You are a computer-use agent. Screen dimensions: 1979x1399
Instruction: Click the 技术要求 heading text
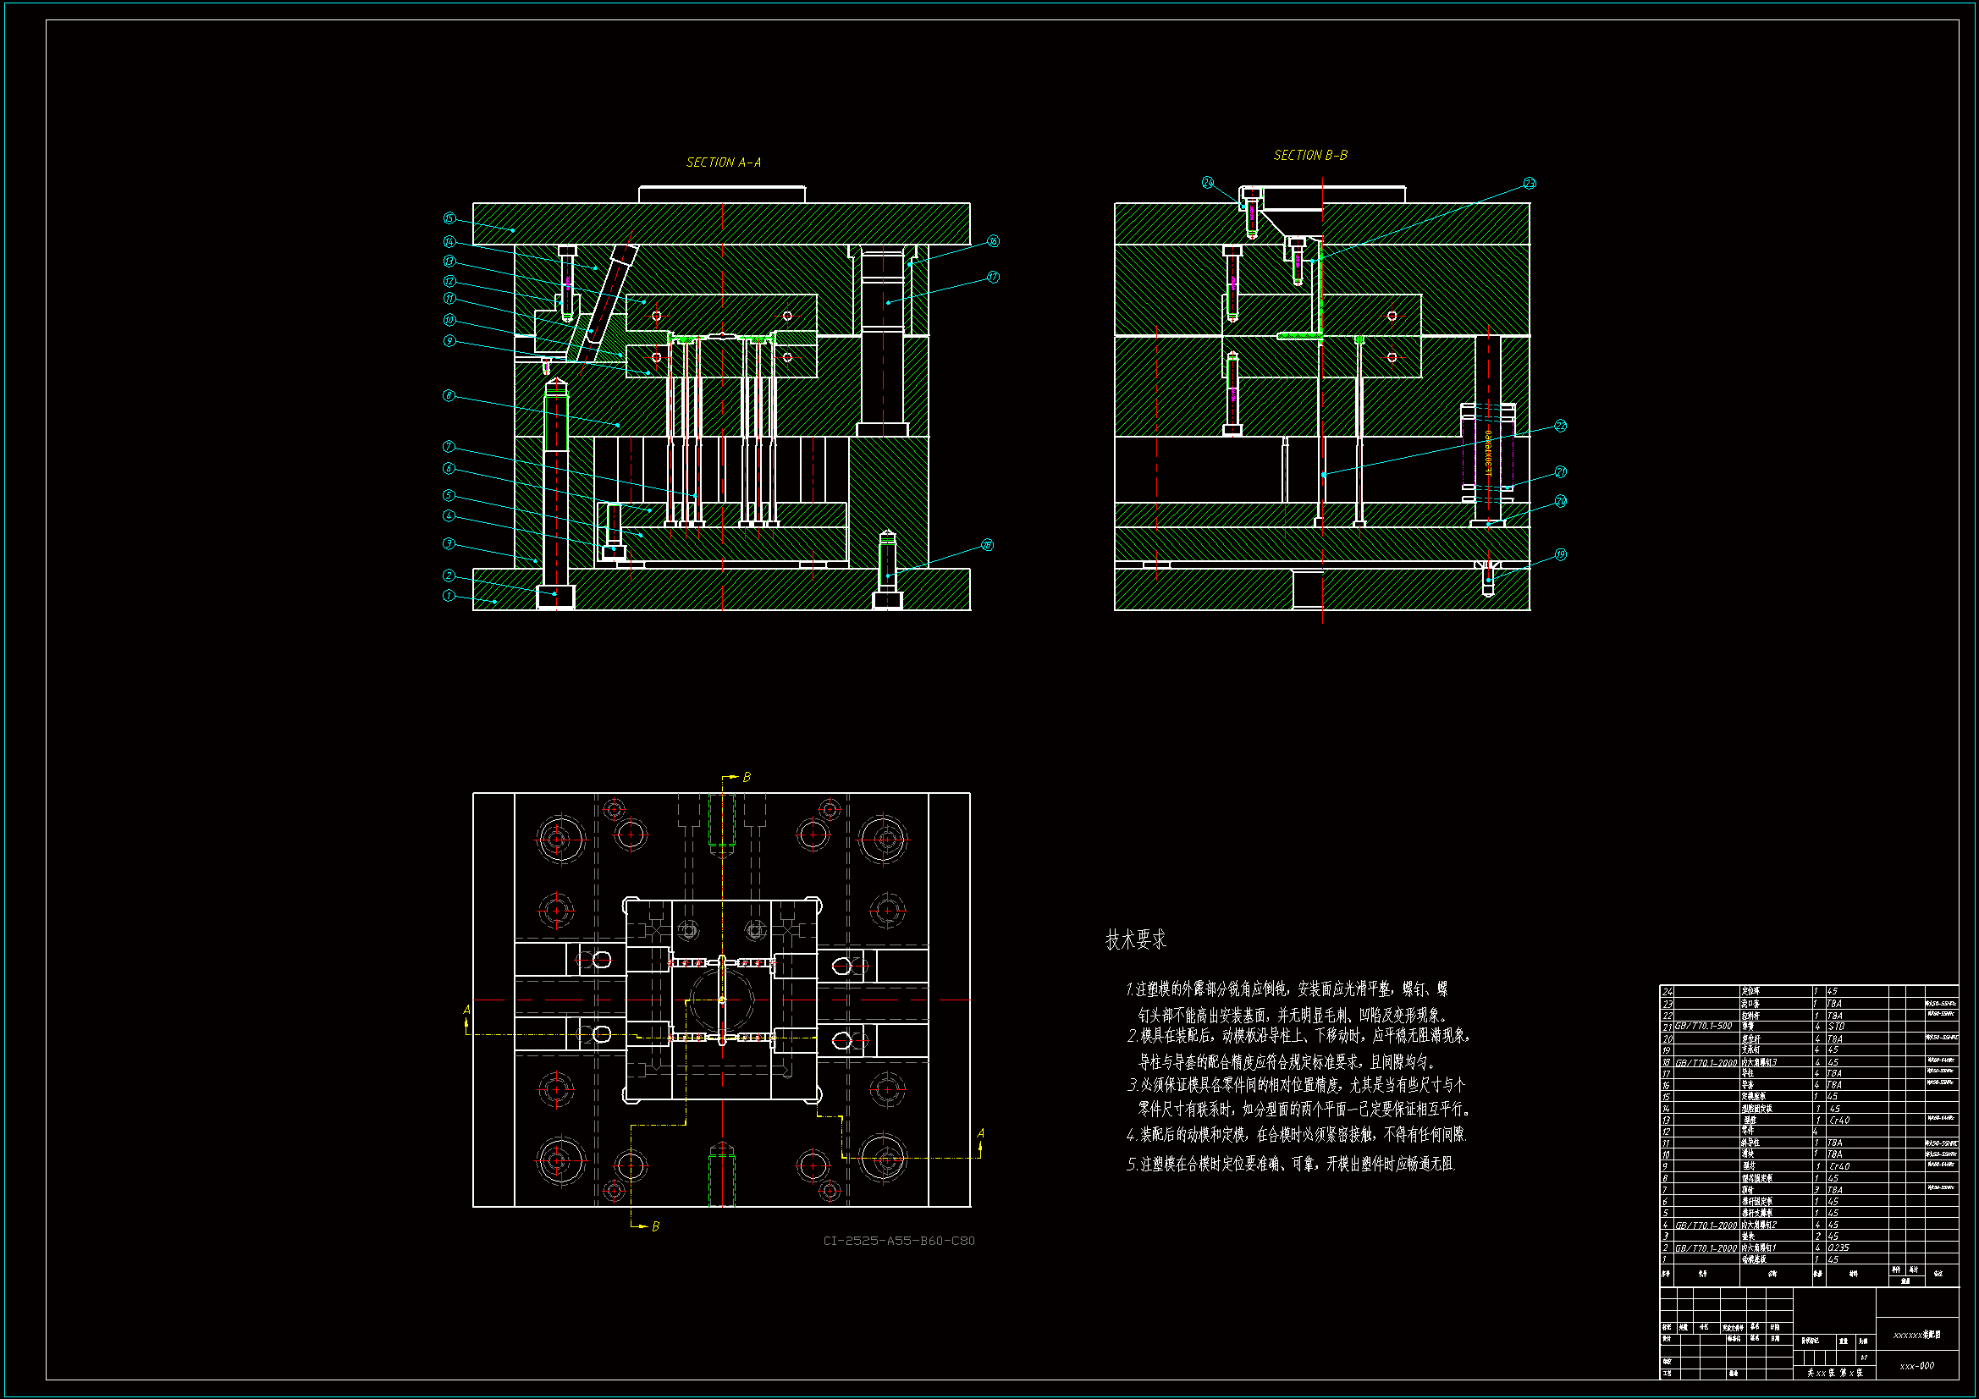click(x=1135, y=939)
